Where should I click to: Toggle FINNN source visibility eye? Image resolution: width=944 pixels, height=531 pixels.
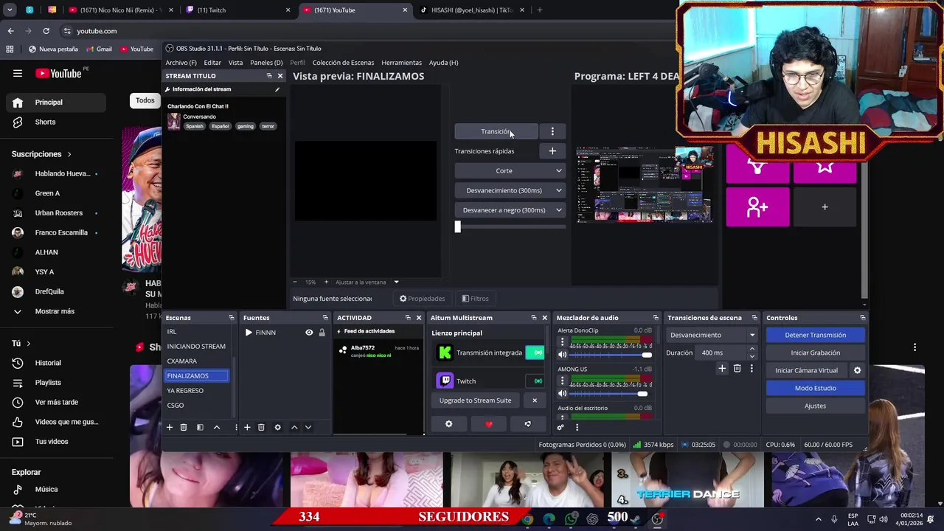[x=309, y=333]
